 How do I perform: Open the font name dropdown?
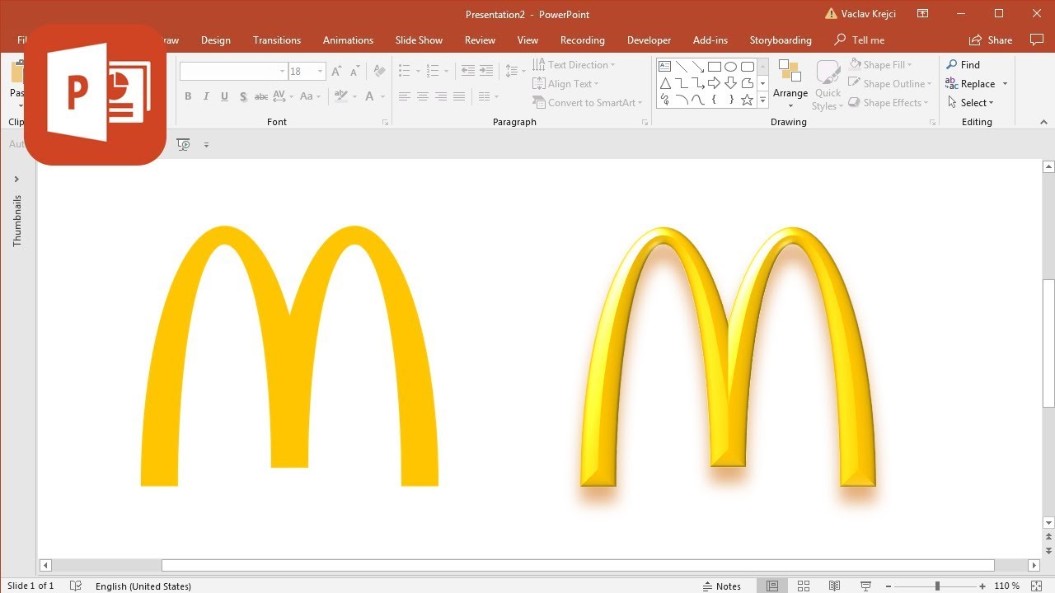282,72
